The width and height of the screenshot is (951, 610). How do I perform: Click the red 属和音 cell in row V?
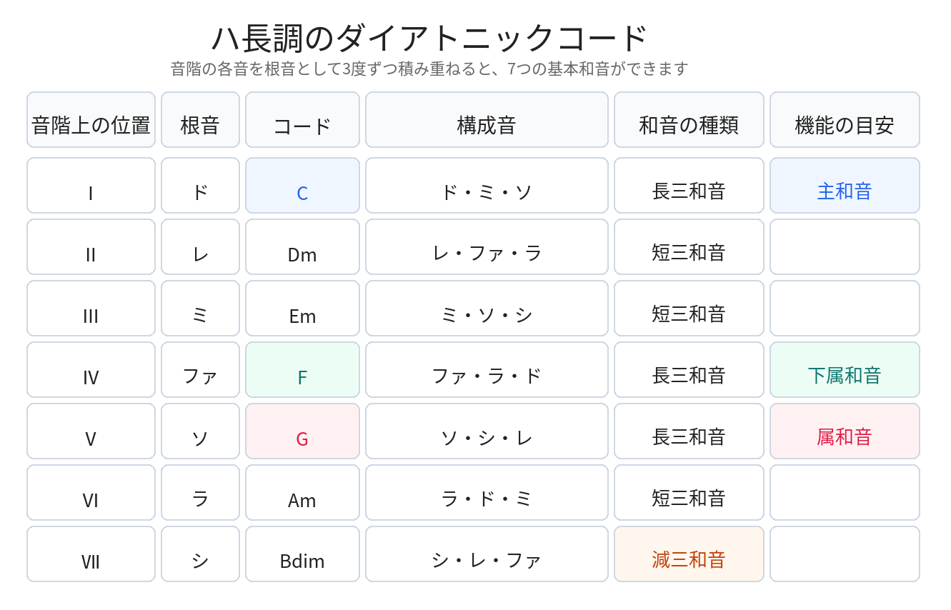pos(845,431)
